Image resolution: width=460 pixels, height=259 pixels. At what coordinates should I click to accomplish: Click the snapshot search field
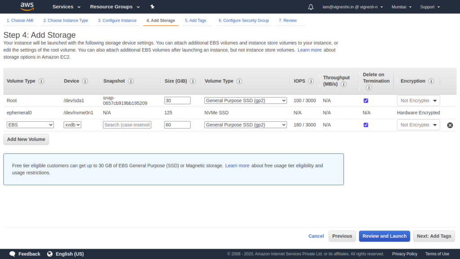[x=127, y=125]
